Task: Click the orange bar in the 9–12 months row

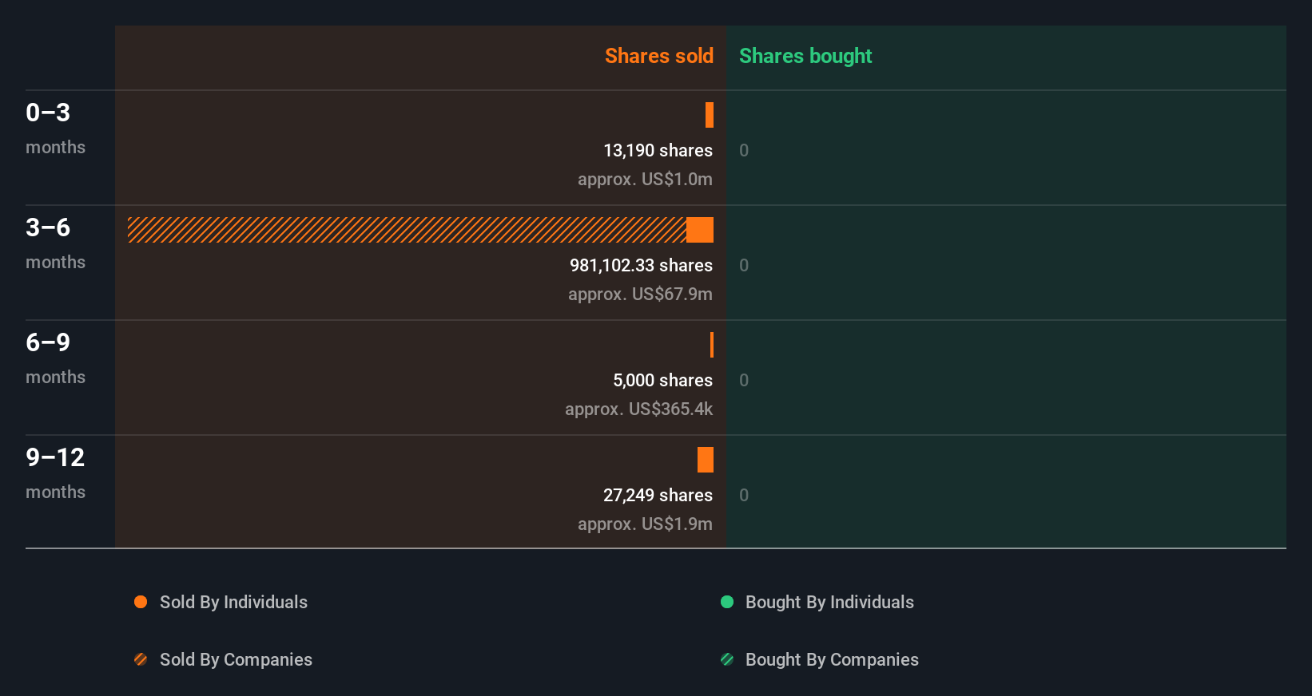Action: (706, 460)
